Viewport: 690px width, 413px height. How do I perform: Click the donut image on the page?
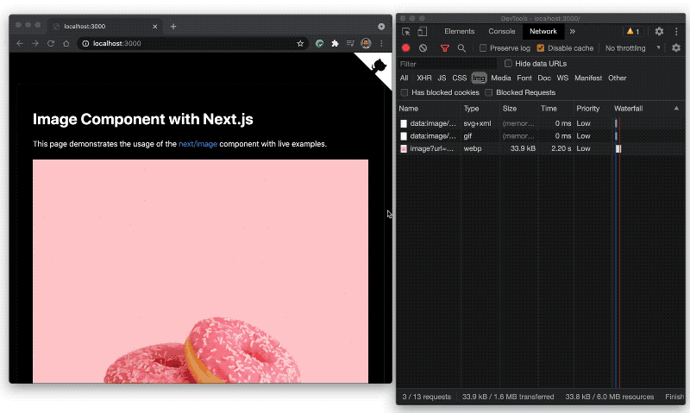(x=200, y=271)
